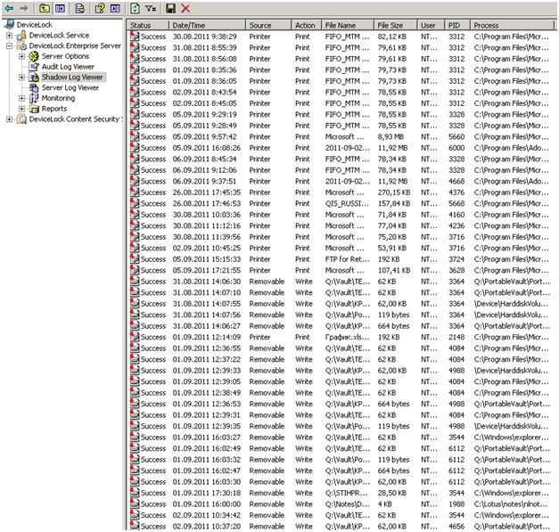Open Help via question mark icon
559x532 pixels.
click(100, 8)
